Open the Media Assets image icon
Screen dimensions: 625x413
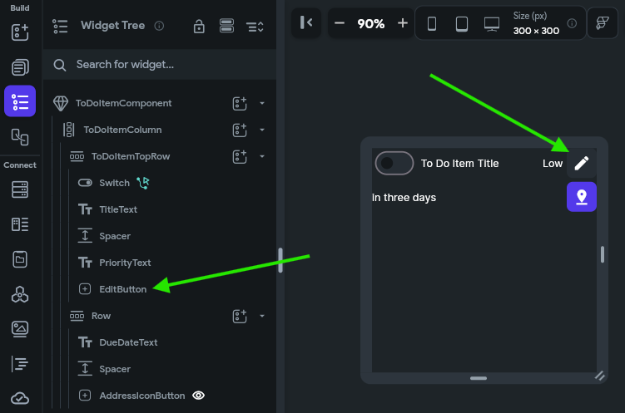pos(20,329)
